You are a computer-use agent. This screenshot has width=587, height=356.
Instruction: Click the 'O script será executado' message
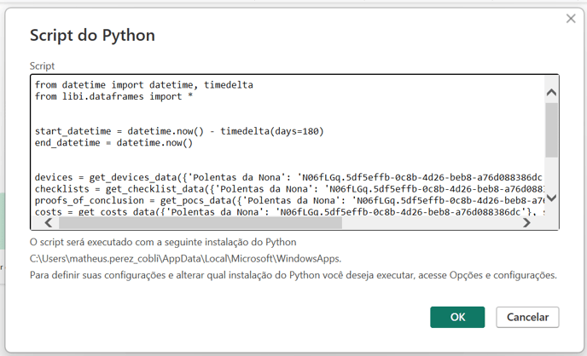coord(163,242)
